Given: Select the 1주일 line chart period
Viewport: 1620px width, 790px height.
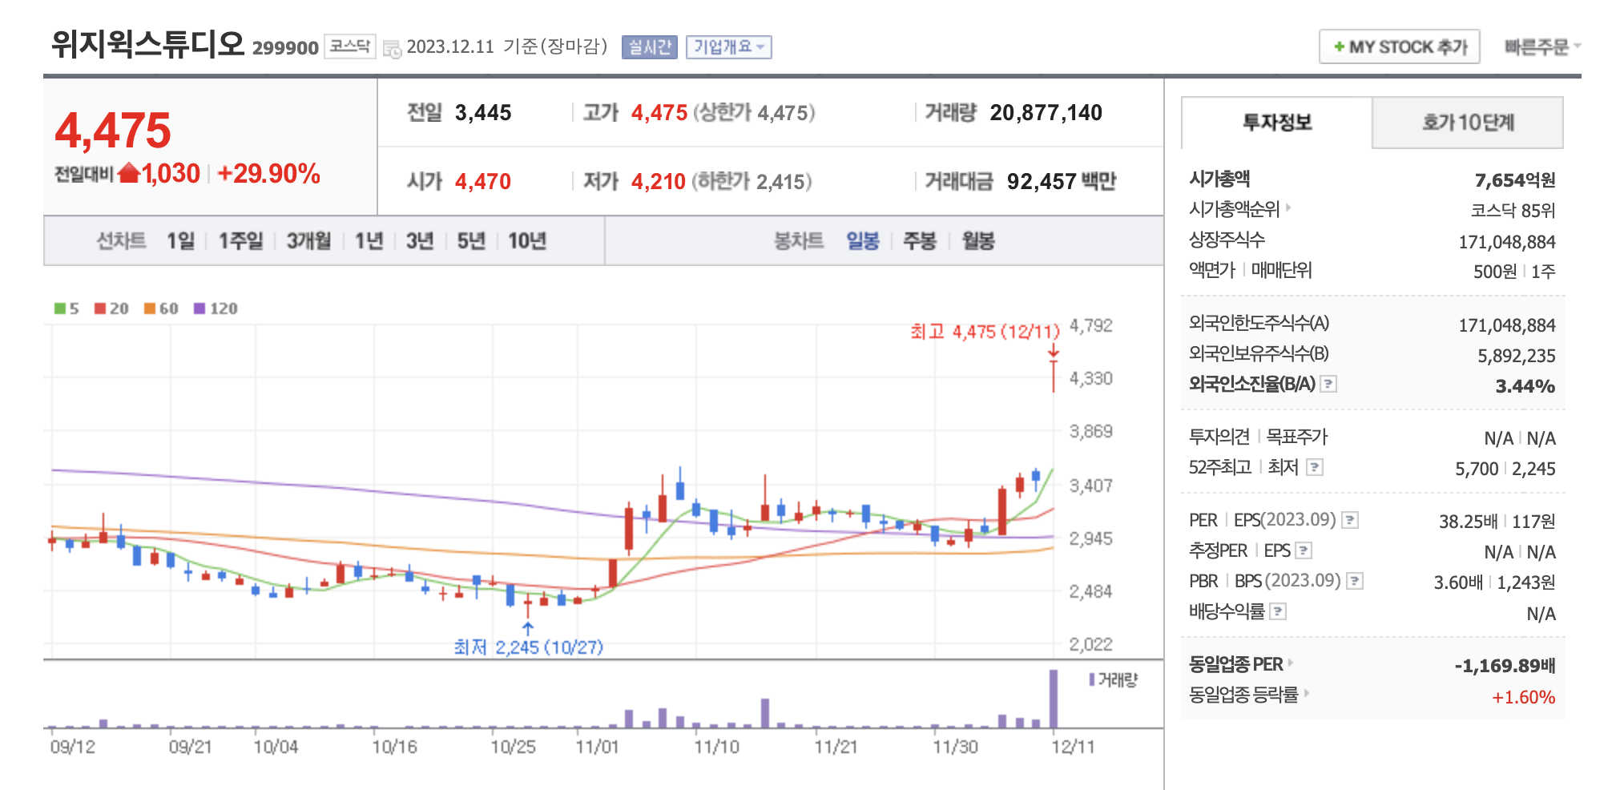Looking at the screenshot, I should 241,240.
